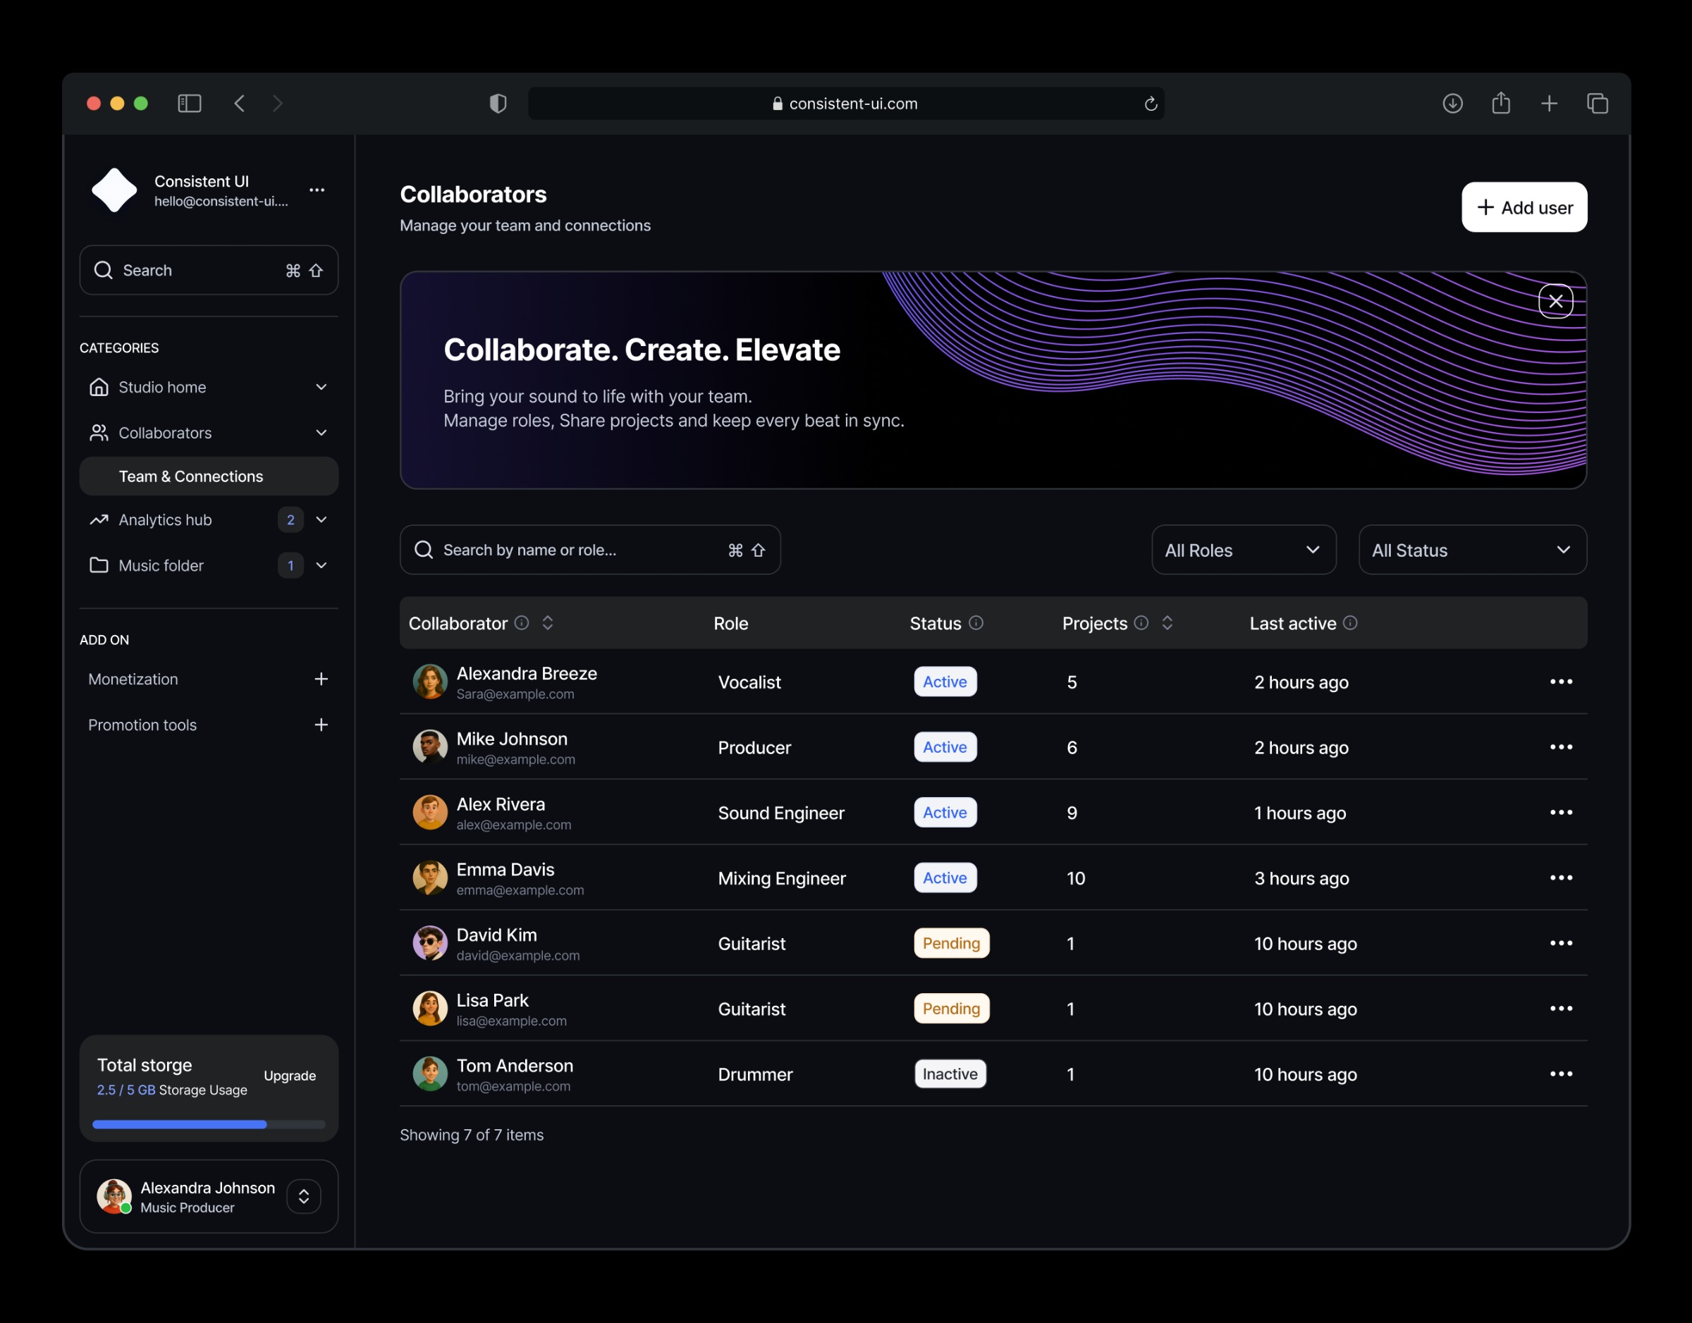This screenshot has width=1692, height=1323.
Task: Open workspace options next to Consistent UI
Action: point(317,190)
